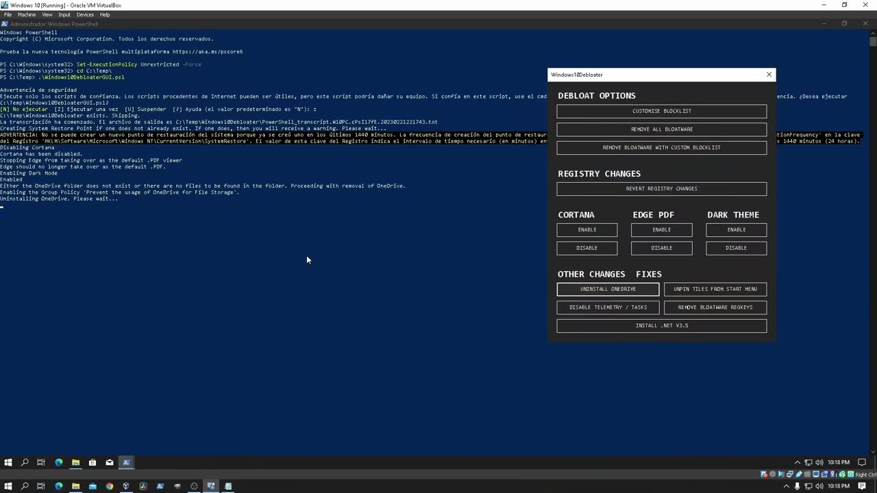The width and height of the screenshot is (877, 493).
Task: Open the Input menu in VirtualBox
Action: click(x=64, y=14)
